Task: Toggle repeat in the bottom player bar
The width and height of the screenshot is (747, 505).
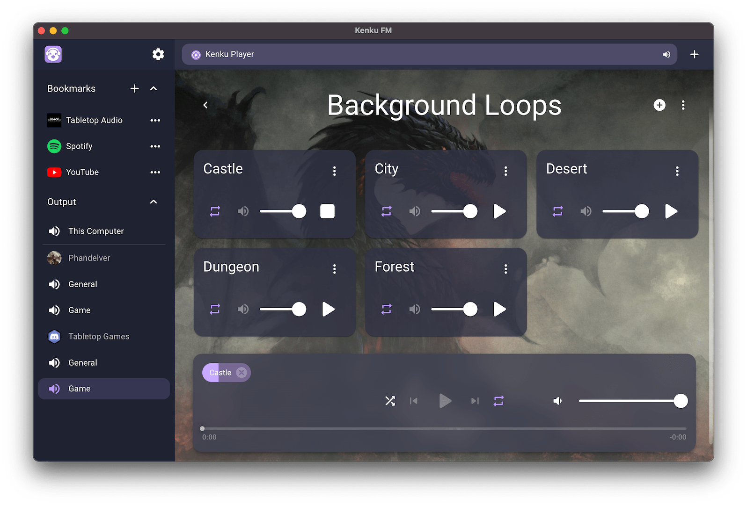Action: click(x=498, y=401)
